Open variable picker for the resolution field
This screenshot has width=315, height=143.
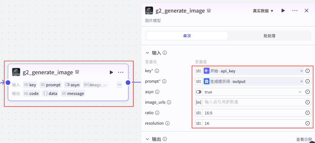[308, 123]
